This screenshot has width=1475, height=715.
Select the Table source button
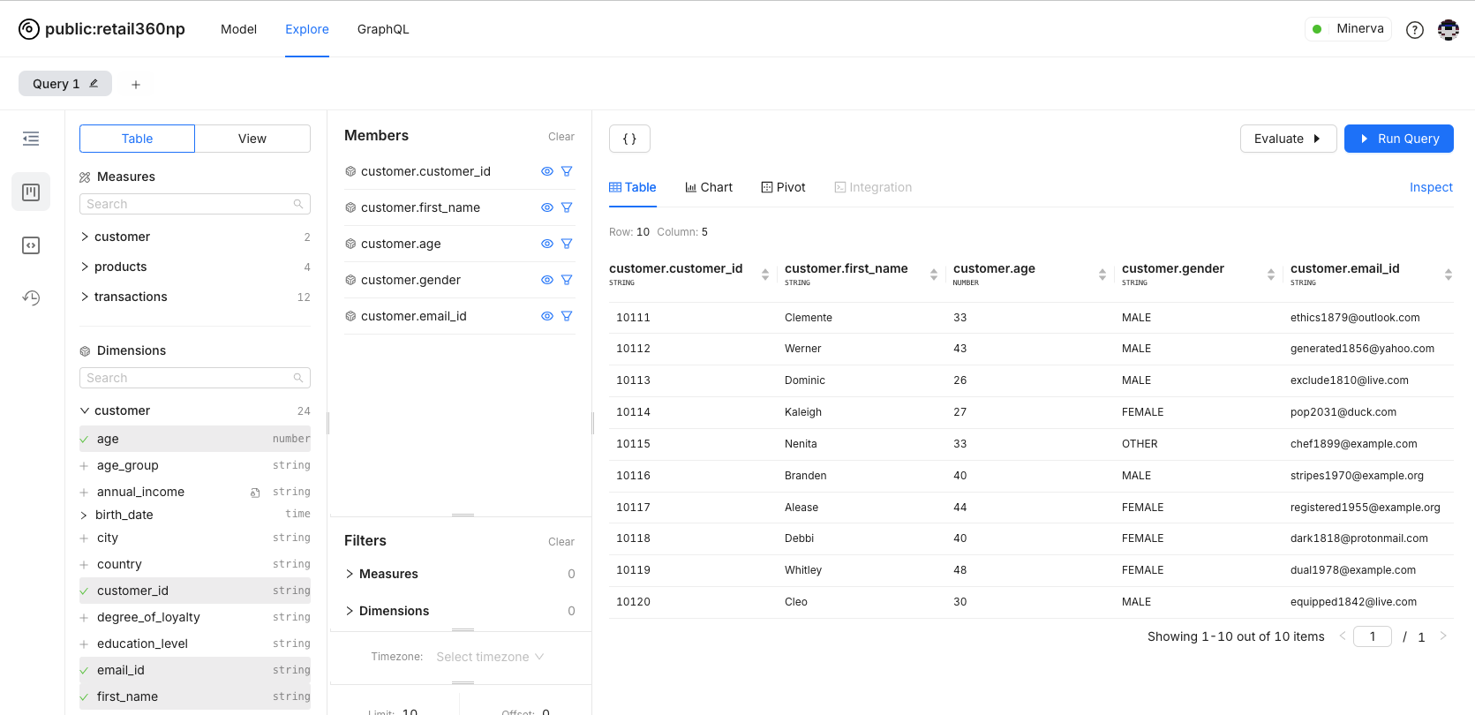137,139
